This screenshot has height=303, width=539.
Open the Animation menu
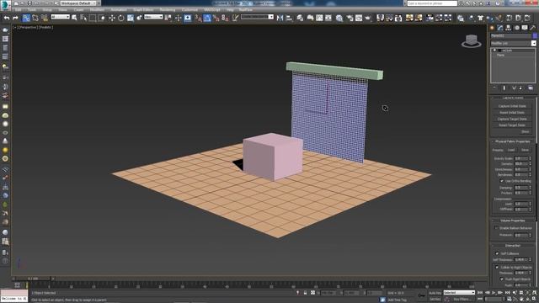point(119,10)
